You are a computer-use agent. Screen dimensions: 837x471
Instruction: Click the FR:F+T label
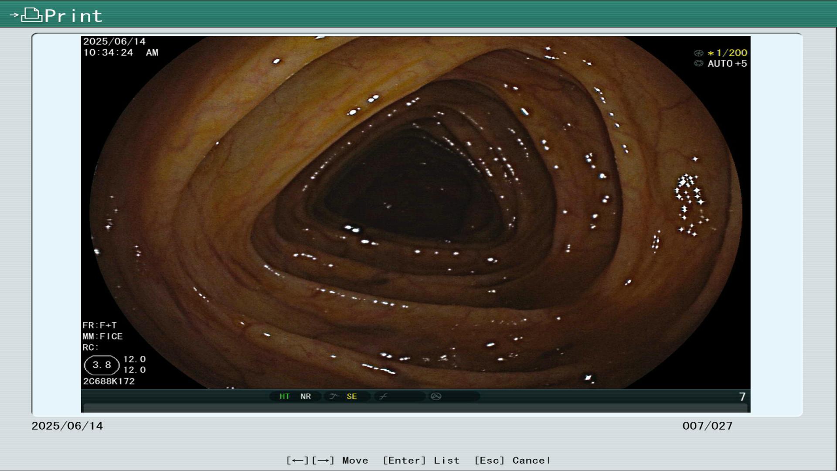pyautogui.click(x=99, y=325)
